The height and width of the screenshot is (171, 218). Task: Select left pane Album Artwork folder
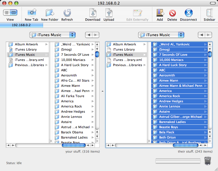28,44
